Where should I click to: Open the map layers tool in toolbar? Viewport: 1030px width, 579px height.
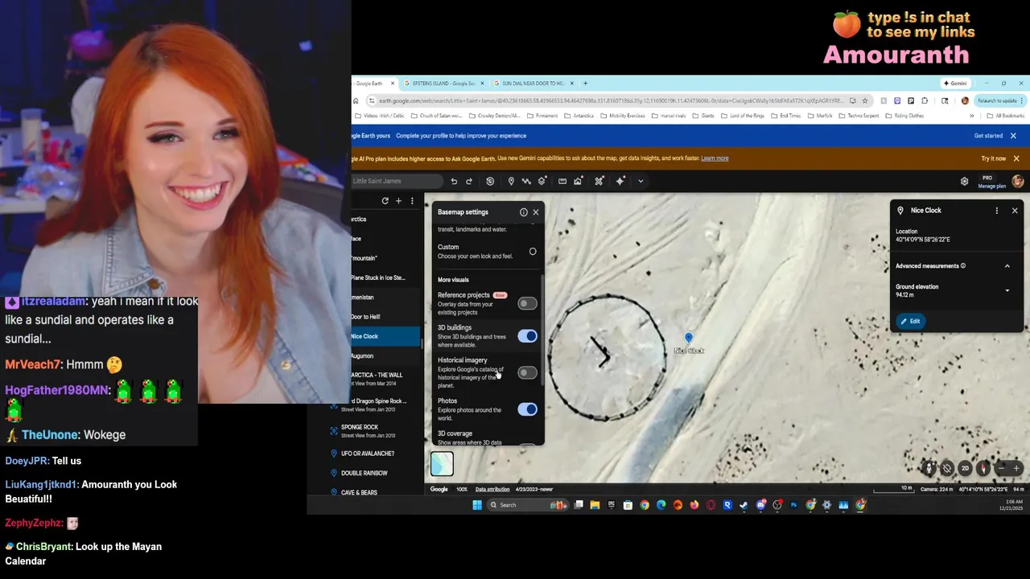(542, 182)
